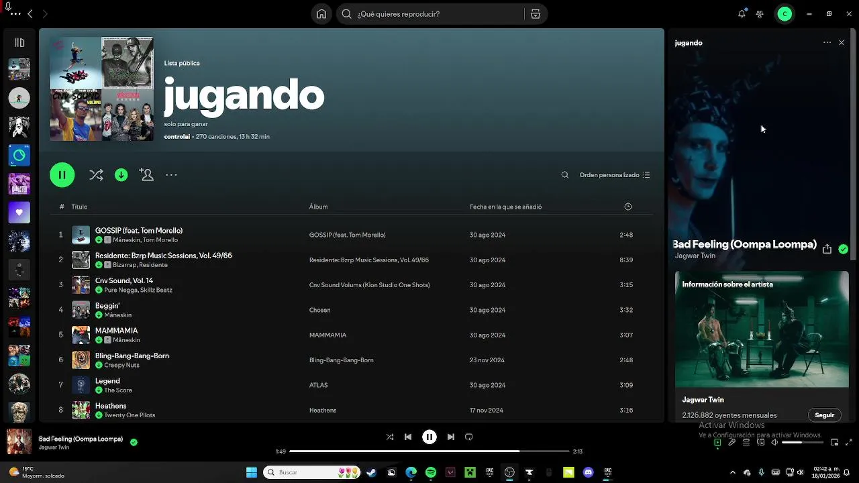Open OBS Studio in the taskbar
The width and height of the screenshot is (859, 483).
[509, 472]
